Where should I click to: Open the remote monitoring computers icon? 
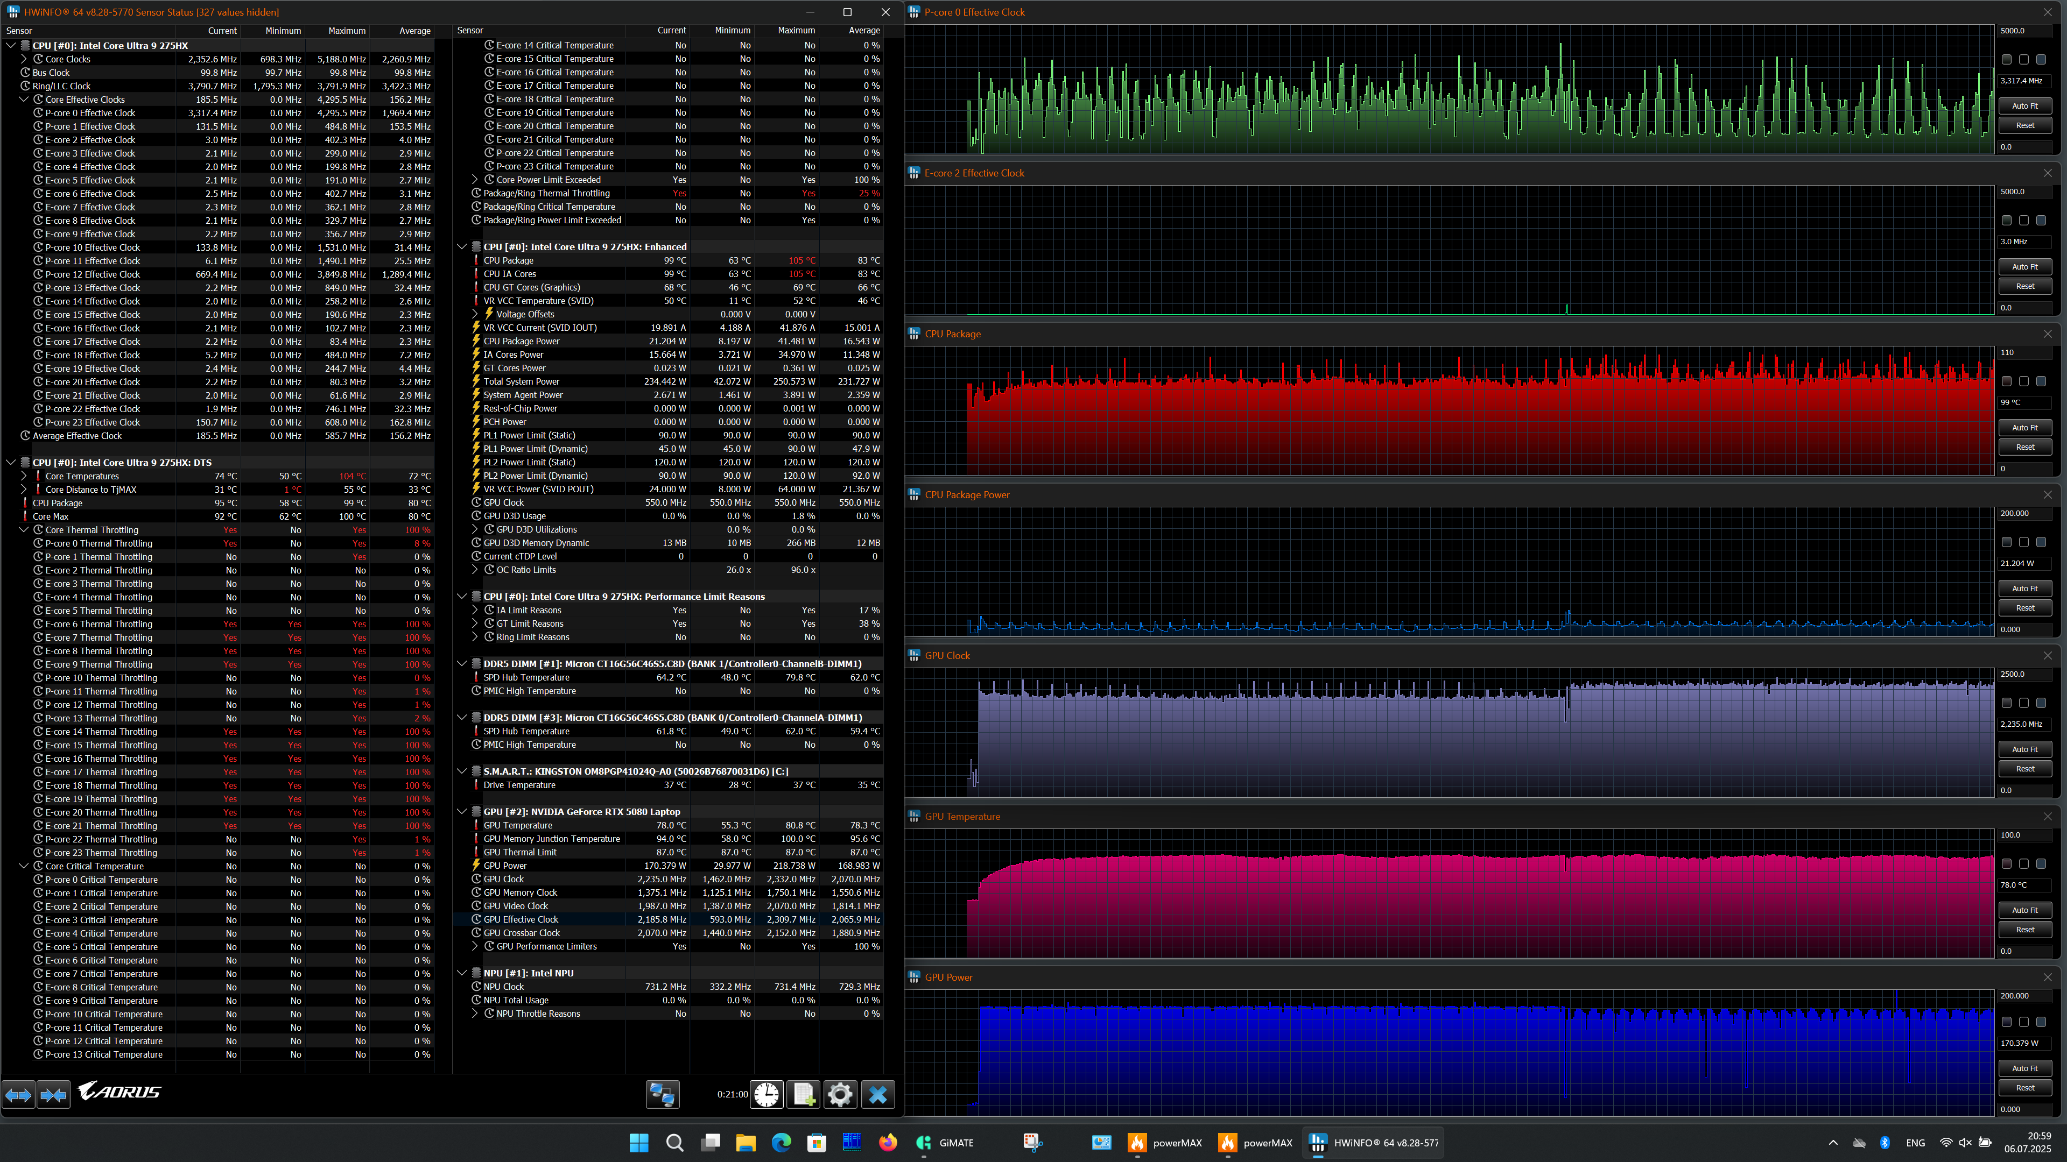pos(663,1094)
